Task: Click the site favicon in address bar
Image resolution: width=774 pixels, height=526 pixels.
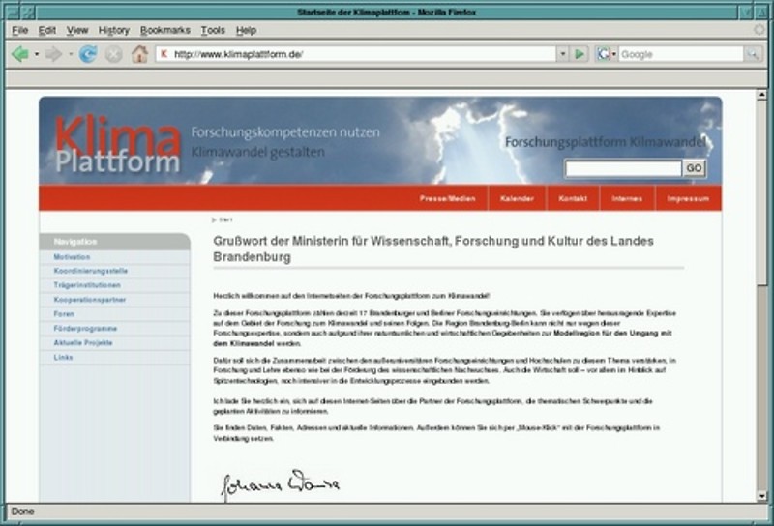Action: pyautogui.click(x=164, y=54)
